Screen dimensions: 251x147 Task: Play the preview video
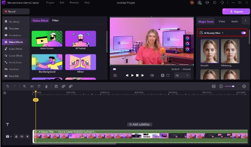click(x=132, y=75)
